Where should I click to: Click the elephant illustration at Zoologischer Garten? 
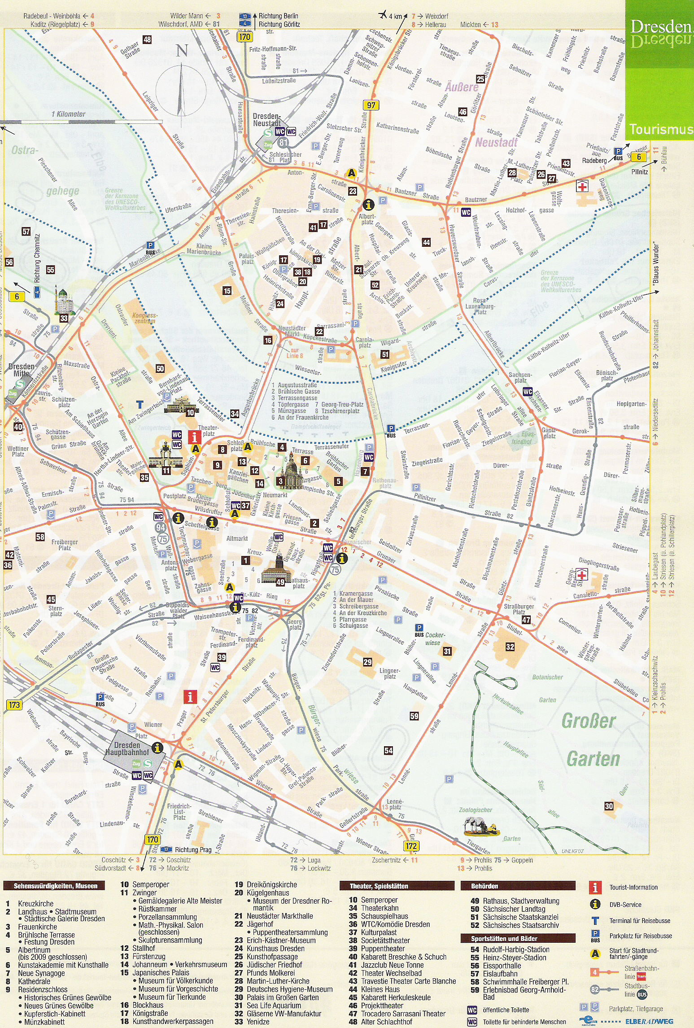481,827
